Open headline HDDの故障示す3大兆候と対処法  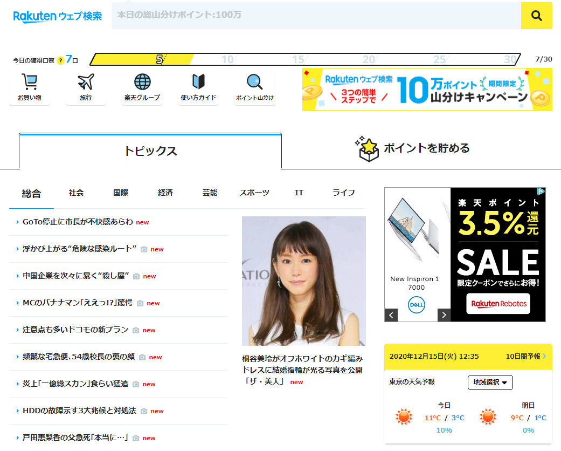(x=79, y=411)
